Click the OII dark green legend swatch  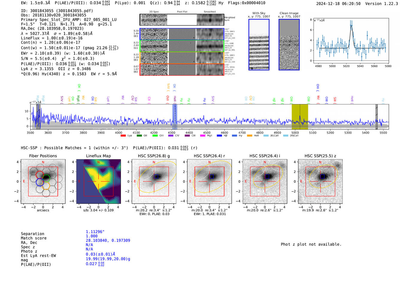click(x=139, y=136)
